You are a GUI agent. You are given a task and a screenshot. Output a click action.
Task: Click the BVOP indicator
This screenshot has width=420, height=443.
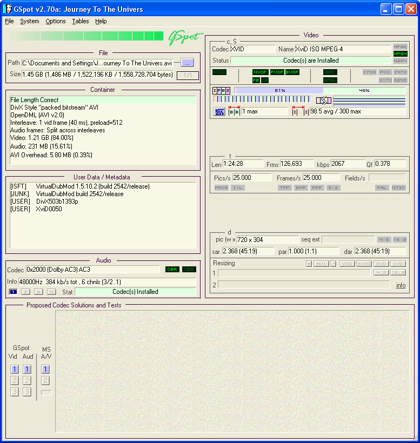click(x=292, y=72)
